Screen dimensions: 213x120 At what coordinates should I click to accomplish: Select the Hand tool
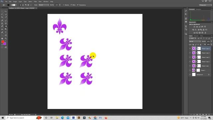pos(2,39)
